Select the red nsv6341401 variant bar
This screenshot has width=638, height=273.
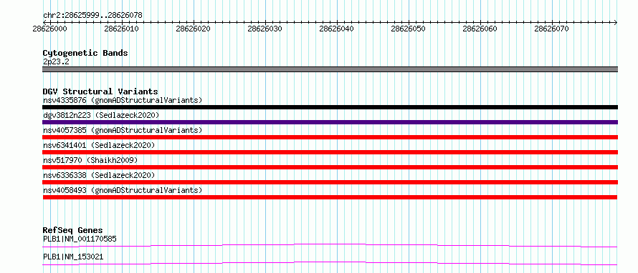(330, 152)
